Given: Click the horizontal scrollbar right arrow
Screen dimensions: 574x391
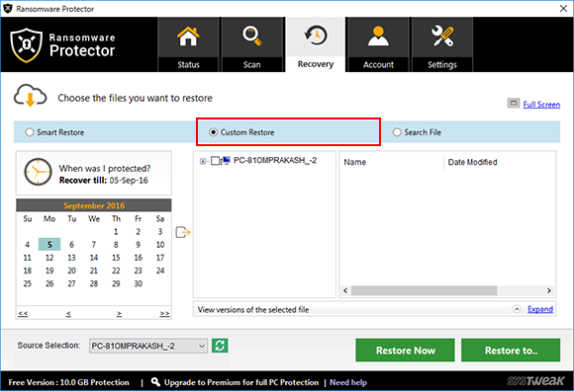Looking at the screenshot, I should coord(548,290).
